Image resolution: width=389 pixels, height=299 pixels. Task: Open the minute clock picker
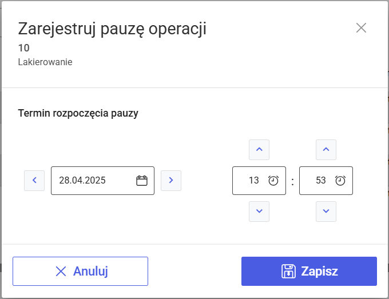[340, 181]
